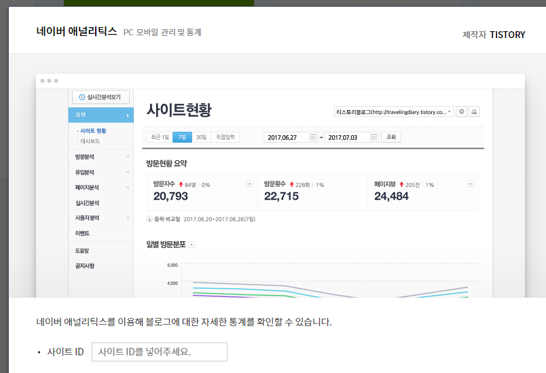The width and height of the screenshot is (546, 373).
Task: Go to the 사이트 현황 sub-item
Action: 93,130
